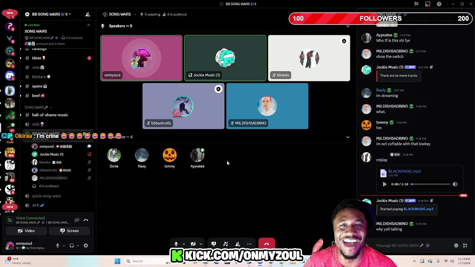
Task: Toggle noise suppression icon in Voice Connected panel
Action: coord(77,220)
